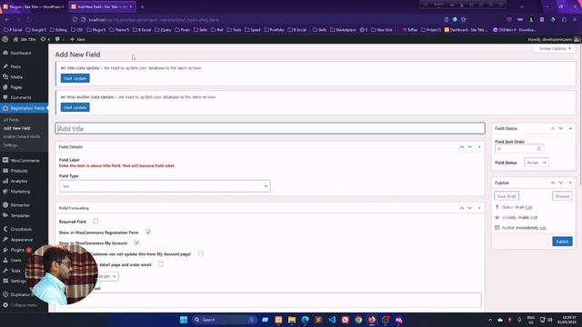
Task: Edit the Publish immediately link
Action: (x=543, y=228)
